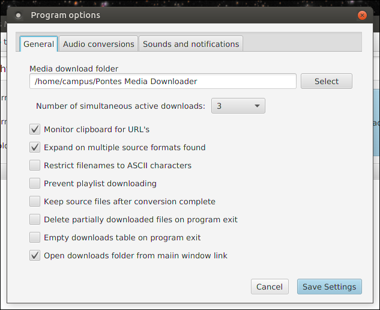The image size is (380, 310).
Task: Uncheck Open downloads folder from main window link
Action: coord(35,255)
